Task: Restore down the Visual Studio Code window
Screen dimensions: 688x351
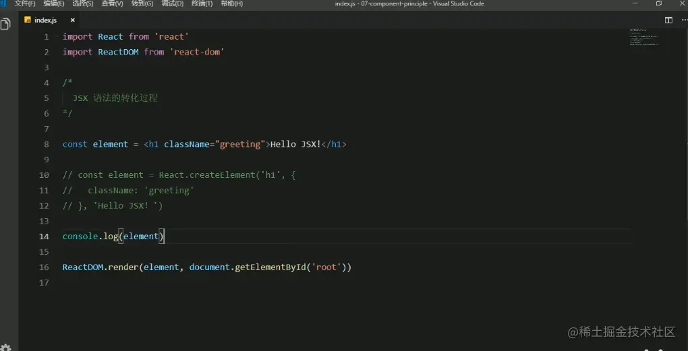Action: [x=659, y=3]
